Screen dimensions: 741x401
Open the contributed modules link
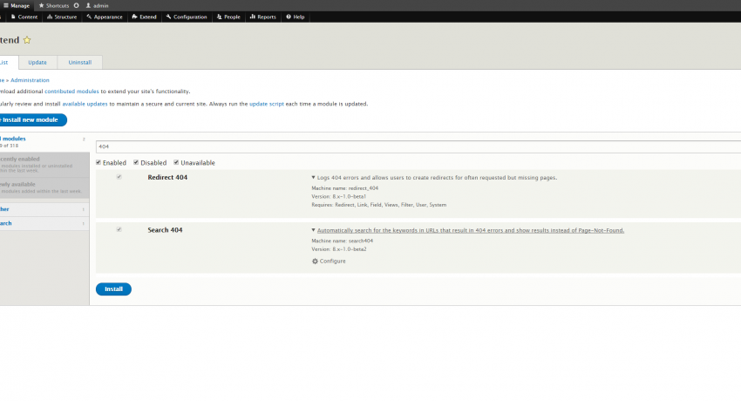71,92
